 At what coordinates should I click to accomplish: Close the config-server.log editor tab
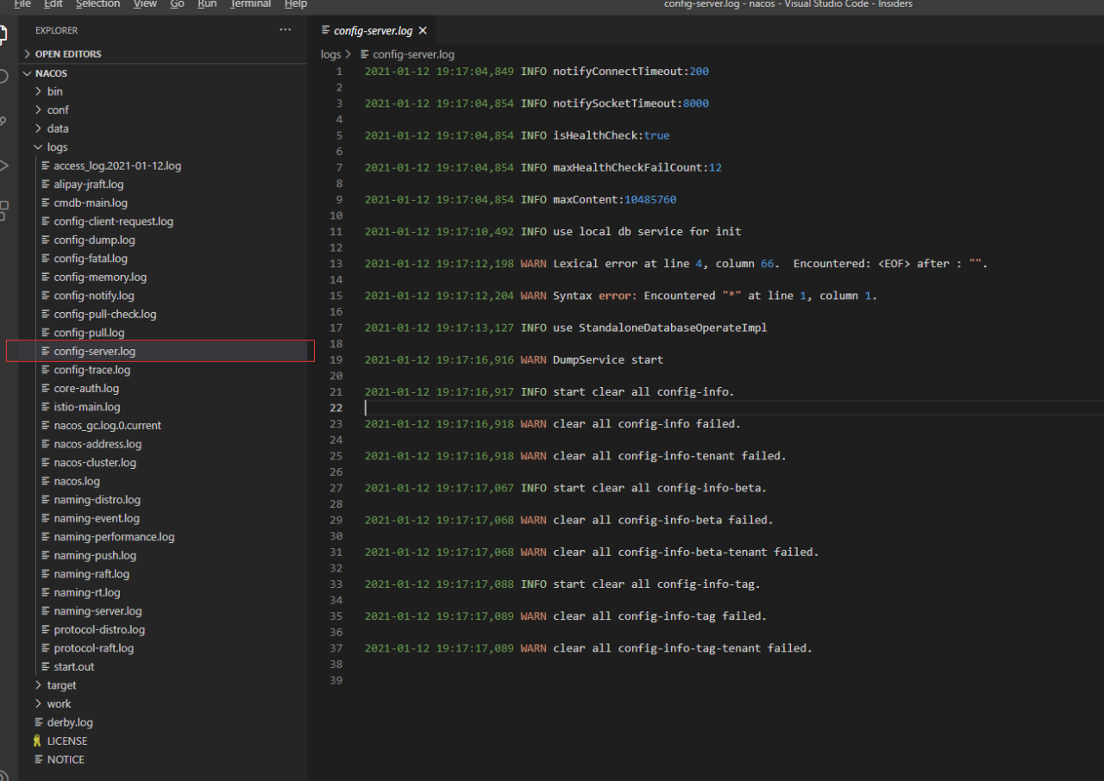[x=423, y=30]
